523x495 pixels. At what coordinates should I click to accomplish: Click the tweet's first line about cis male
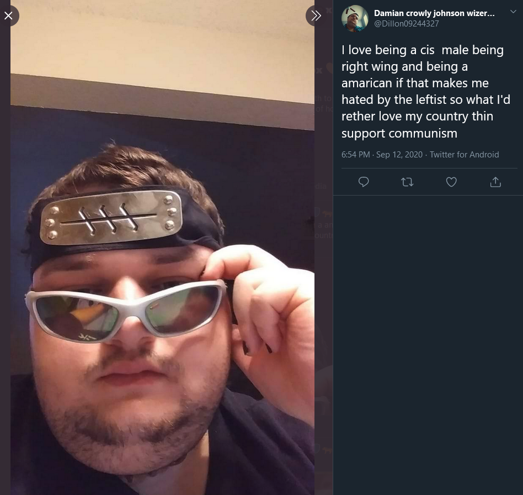(x=422, y=50)
